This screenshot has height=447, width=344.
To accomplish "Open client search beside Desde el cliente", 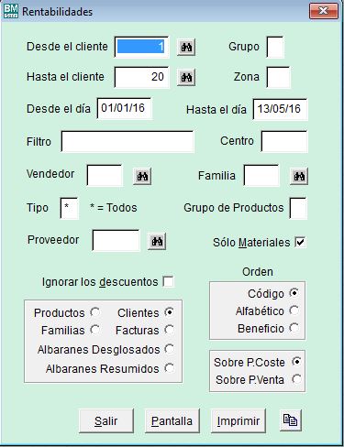I will click(186, 47).
